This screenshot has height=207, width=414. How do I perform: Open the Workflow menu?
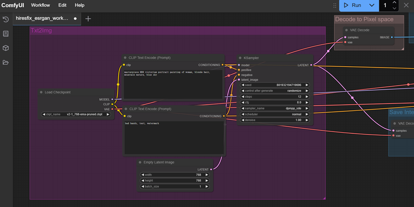[41, 5]
